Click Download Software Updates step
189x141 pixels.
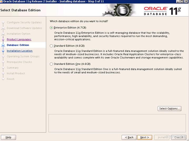click(24, 28)
